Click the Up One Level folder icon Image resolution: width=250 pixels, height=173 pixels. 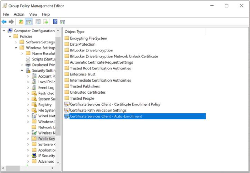tap(21, 22)
